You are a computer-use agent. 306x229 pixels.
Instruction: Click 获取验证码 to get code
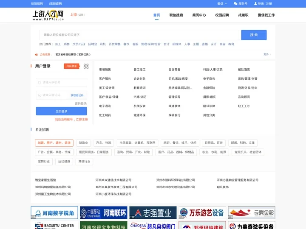[77, 95]
